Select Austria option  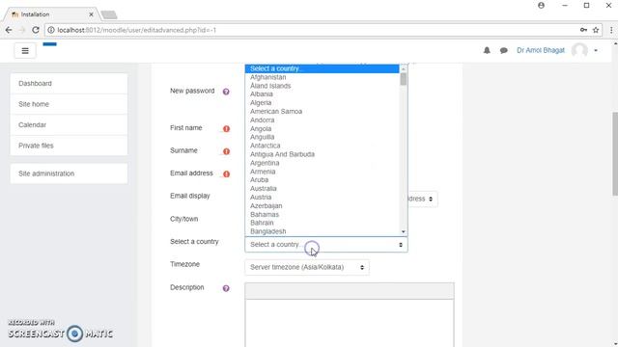pos(322,197)
